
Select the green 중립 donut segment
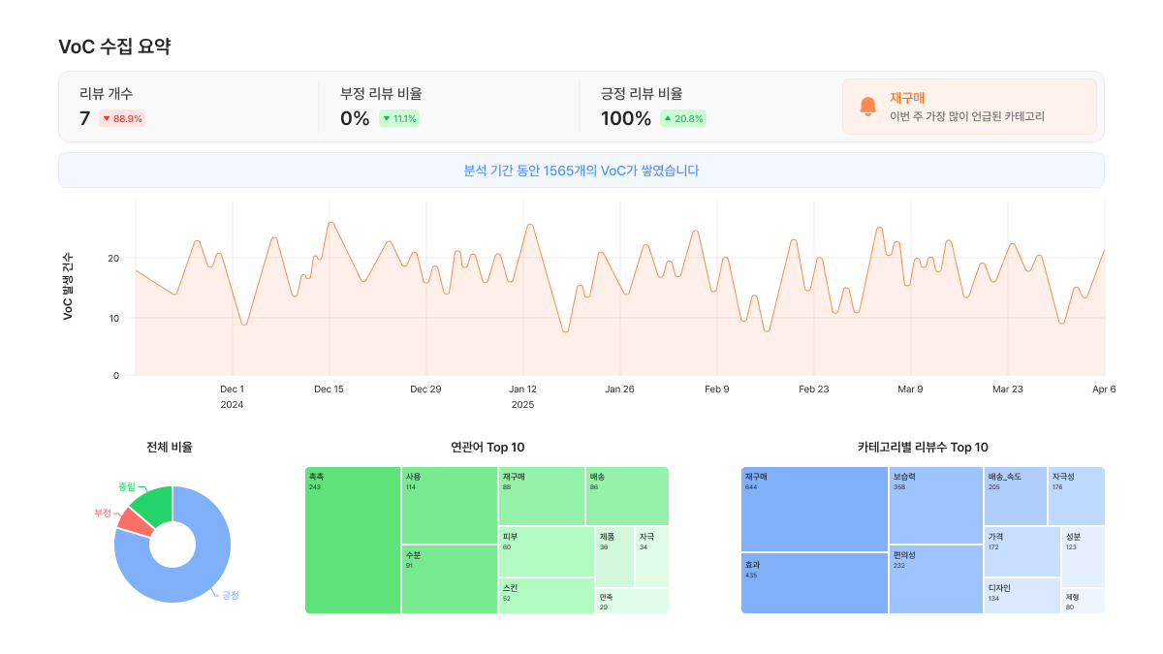[x=154, y=500]
